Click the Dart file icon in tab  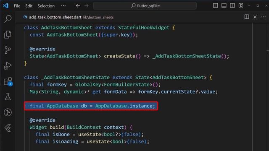(x=25, y=17)
